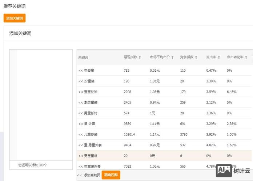Image resolution: width=253 pixels, height=181 pixels.
Task: Click the 推荐关键词 heading
Action: [x=15, y=6]
